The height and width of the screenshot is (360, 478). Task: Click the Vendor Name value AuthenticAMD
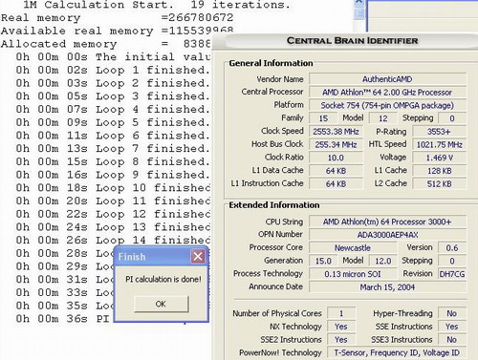coord(387,79)
